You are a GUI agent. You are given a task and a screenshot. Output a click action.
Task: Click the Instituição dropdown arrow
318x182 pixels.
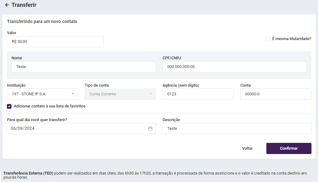pos(72,94)
